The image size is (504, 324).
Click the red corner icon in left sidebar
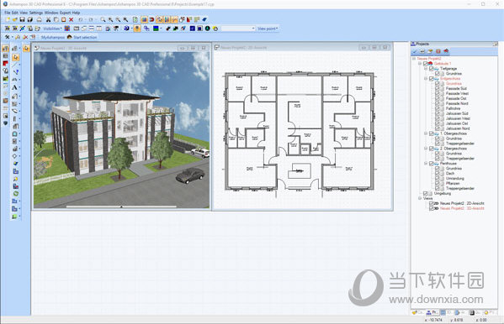click(x=5, y=63)
